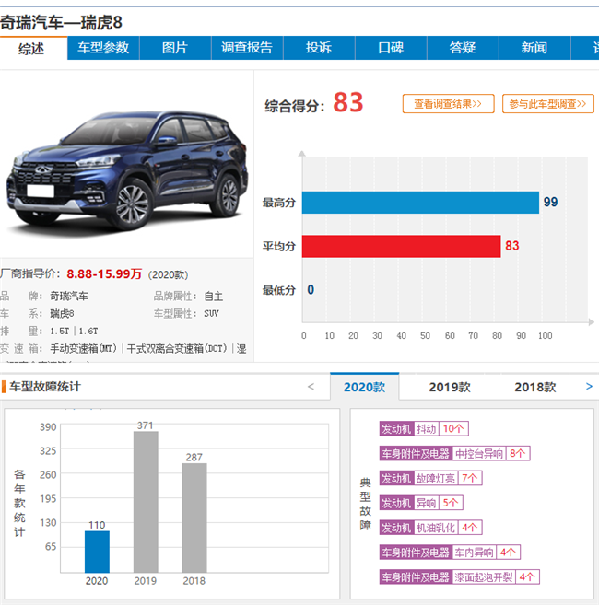This screenshot has height=605, width=599.
Task: Click the blue 2020 fault count bar
Action: pyautogui.click(x=97, y=552)
